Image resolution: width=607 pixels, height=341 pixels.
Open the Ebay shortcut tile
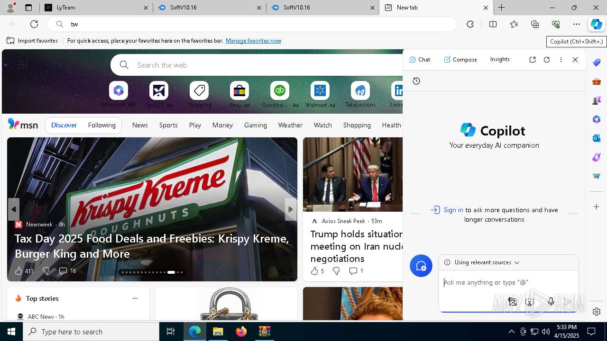pos(239,95)
